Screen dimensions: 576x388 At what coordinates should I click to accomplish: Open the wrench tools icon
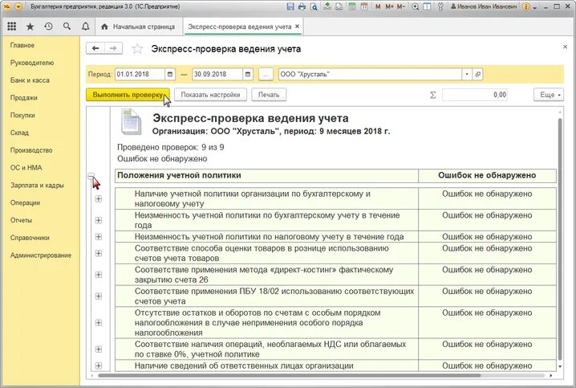(440, 6)
